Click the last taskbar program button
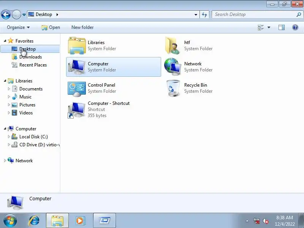304x228 pixels. click(104, 221)
